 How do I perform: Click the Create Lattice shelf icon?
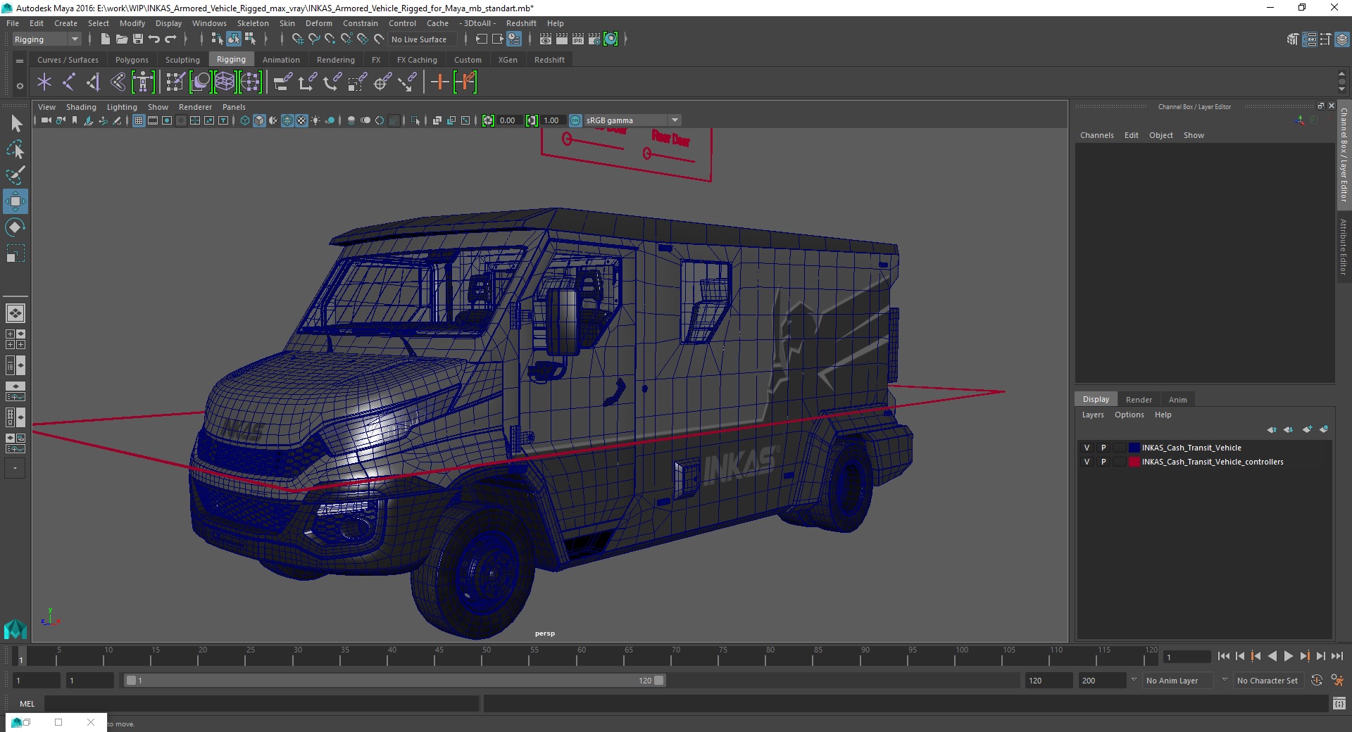225,82
